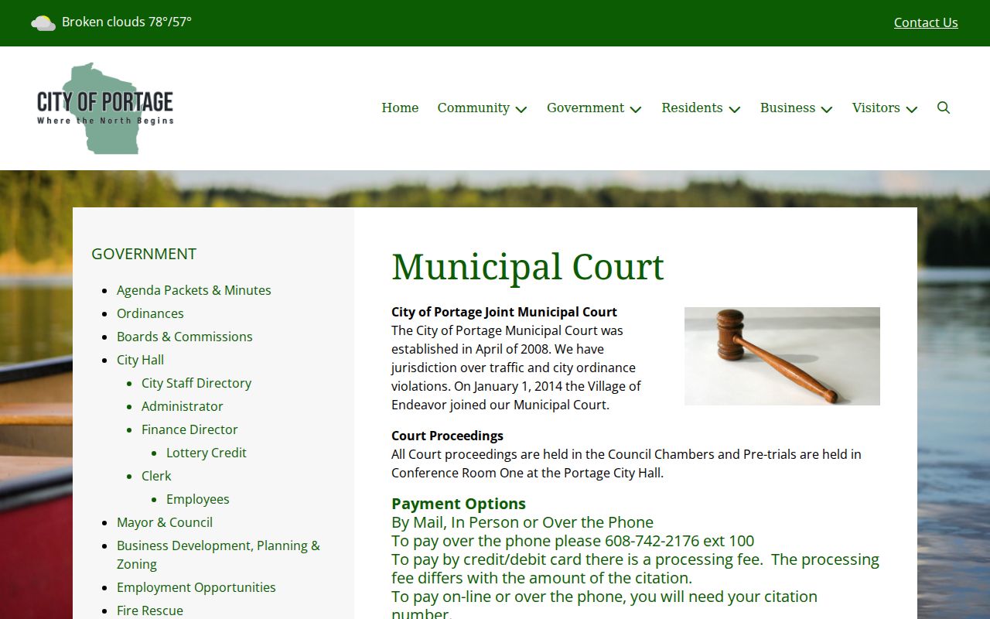Open City Staff Directory link
Viewport: 990px width, 619px height.
tap(196, 383)
